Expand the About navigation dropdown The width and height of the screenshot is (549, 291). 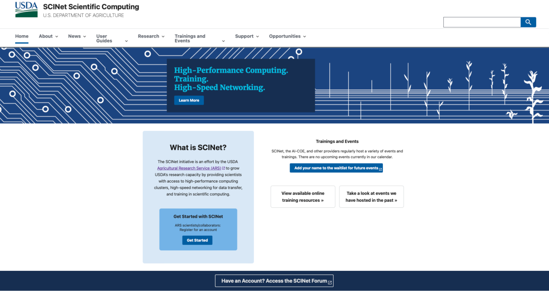tap(48, 36)
